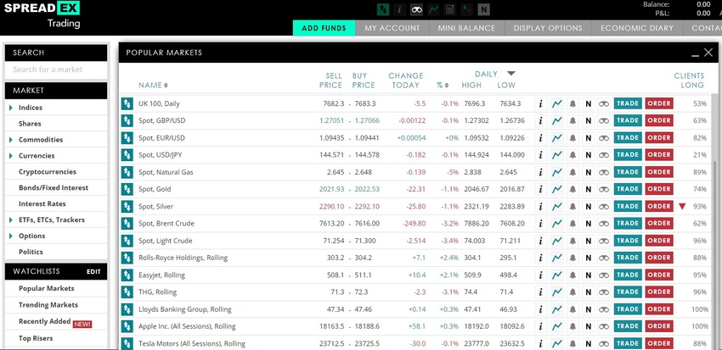Open the chart icon in top toolbar
The image size is (722, 350).
(x=433, y=9)
